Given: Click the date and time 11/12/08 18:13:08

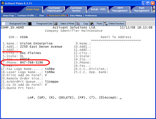Looking at the screenshot, I should click(x=136, y=28).
